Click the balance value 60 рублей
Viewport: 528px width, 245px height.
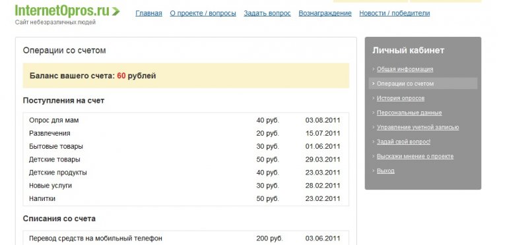pyautogui.click(x=137, y=76)
